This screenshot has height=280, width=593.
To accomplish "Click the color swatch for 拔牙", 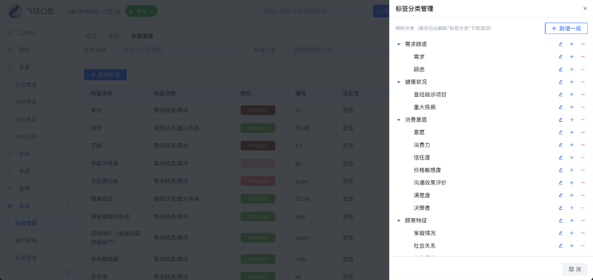I will pos(258,128).
